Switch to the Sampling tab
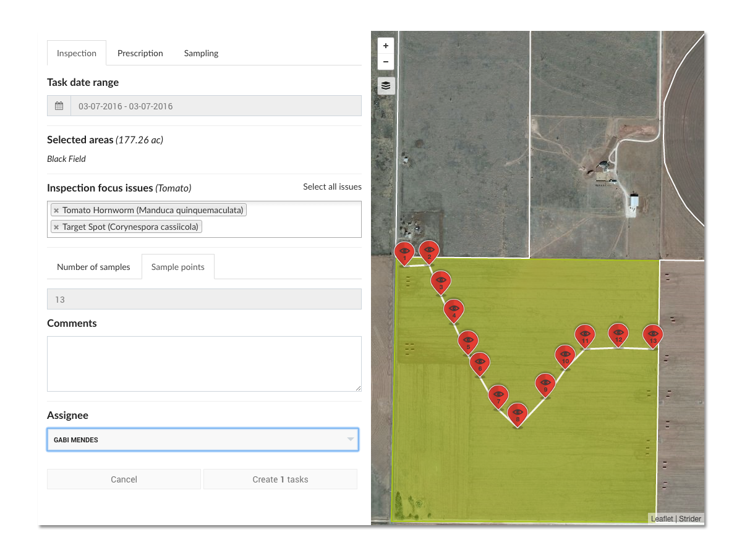This screenshot has width=742, height=556. (201, 53)
